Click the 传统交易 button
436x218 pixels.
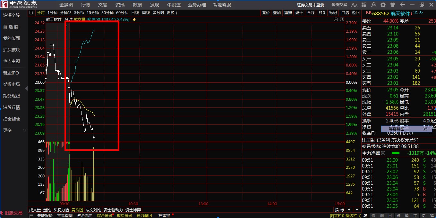click(339, 5)
